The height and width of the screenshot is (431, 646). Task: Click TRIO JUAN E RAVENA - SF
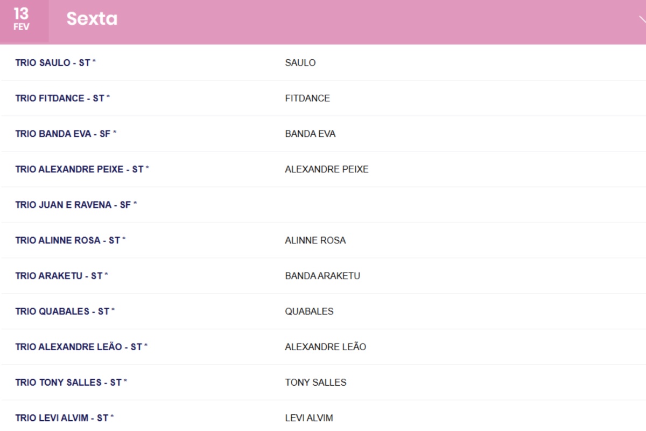point(76,205)
